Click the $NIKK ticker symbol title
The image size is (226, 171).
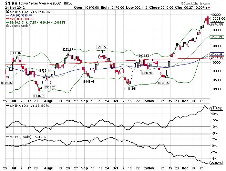pyautogui.click(x=10, y=3)
